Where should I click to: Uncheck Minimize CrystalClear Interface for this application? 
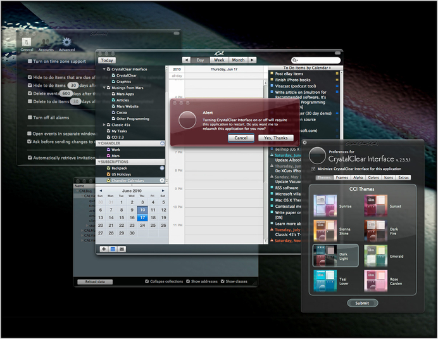coord(314,169)
